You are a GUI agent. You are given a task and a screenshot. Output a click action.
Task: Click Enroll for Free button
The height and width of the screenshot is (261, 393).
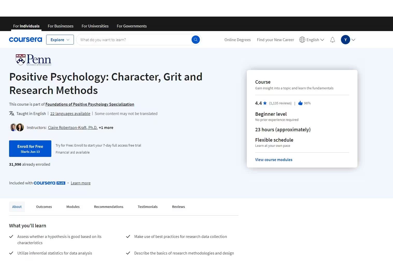(x=30, y=149)
